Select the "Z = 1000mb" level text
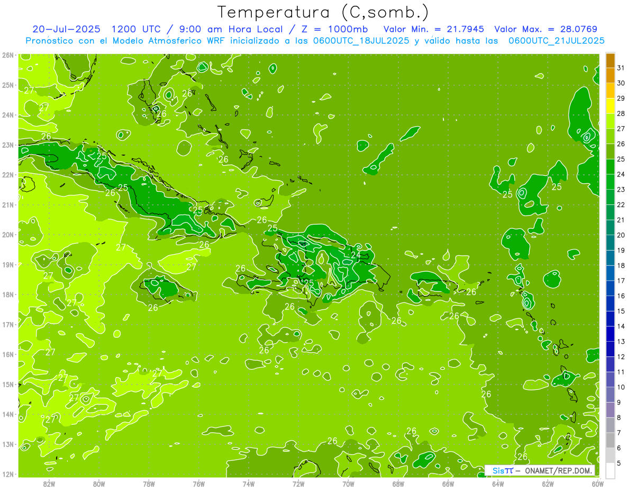Image resolution: width=635 pixels, height=491 pixels. pyautogui.click(x=334, y=29)
